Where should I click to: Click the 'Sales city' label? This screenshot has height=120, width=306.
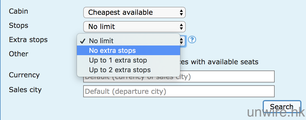(25, 90)
